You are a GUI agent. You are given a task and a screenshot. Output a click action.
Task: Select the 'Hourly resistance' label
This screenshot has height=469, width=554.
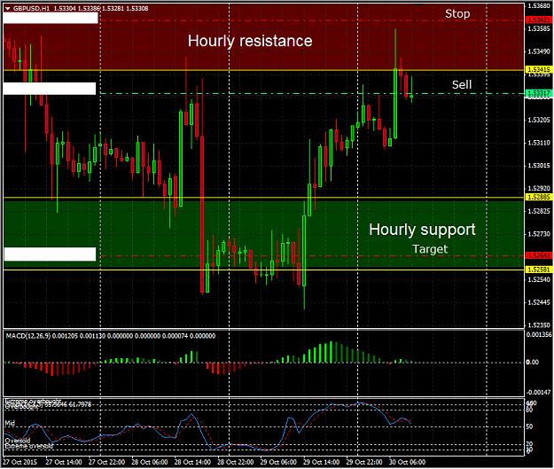click(x=250, y=41)
